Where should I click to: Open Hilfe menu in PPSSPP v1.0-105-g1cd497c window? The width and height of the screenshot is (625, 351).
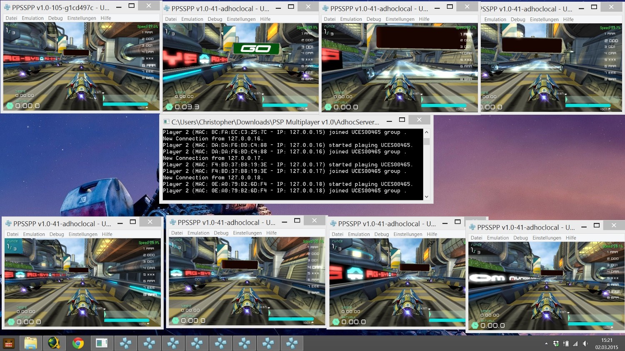pos(106,18)
